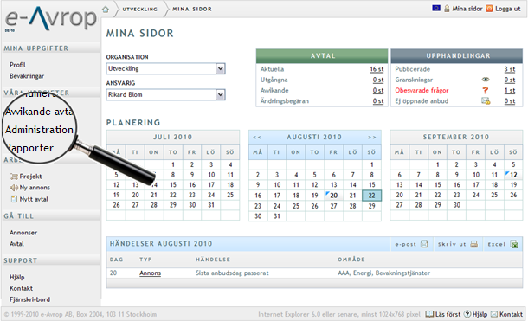Screen dimensions: 528x321
Task: Open the Ansvarig dropdown showing Rikard Blom
Action: tap(165, 94)
